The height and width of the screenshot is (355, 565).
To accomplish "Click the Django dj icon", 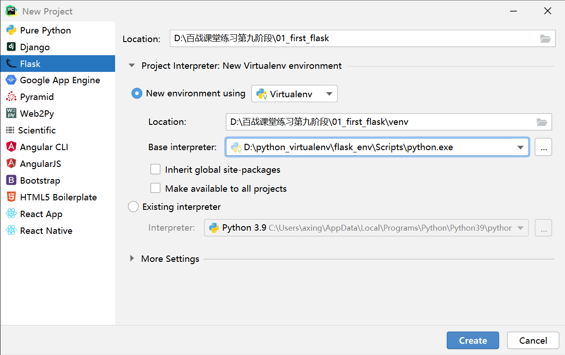I will 11,47.
